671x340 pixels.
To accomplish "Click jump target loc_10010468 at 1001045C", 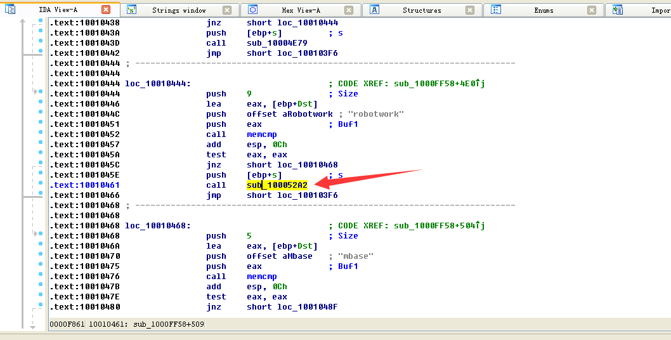I will click(x=307, y=165).
